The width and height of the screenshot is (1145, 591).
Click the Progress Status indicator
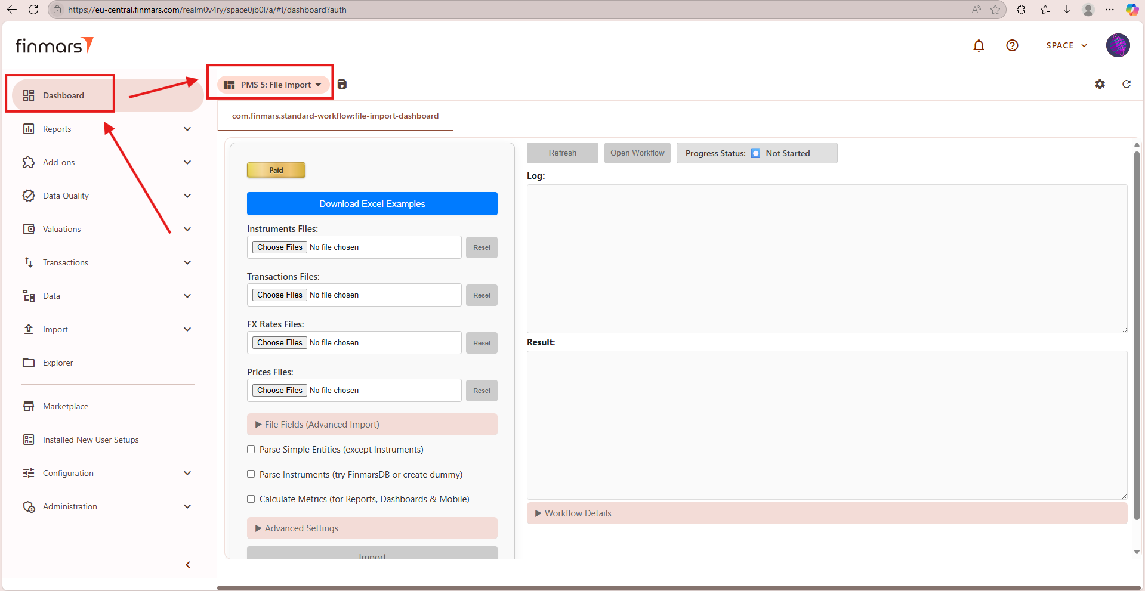757,153
